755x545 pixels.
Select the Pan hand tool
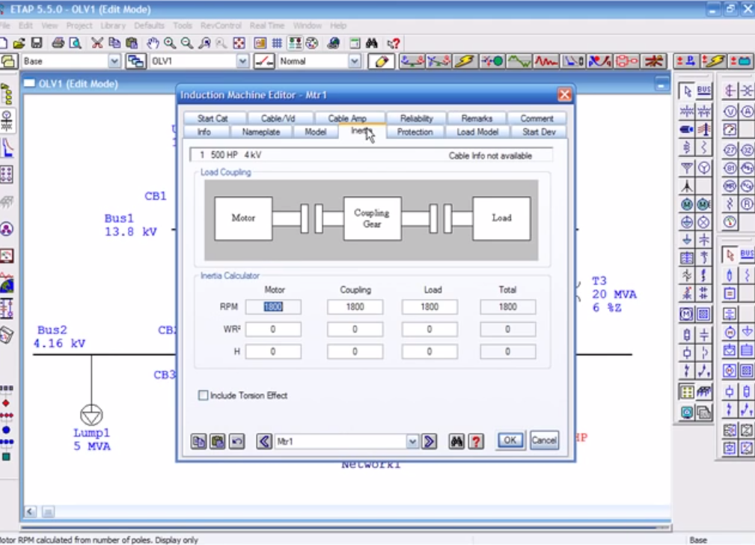coord(153,43)
